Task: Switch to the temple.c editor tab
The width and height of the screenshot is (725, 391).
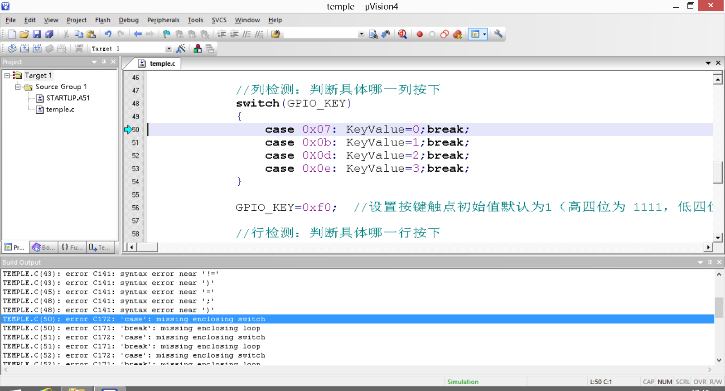Action: [162, 63]
